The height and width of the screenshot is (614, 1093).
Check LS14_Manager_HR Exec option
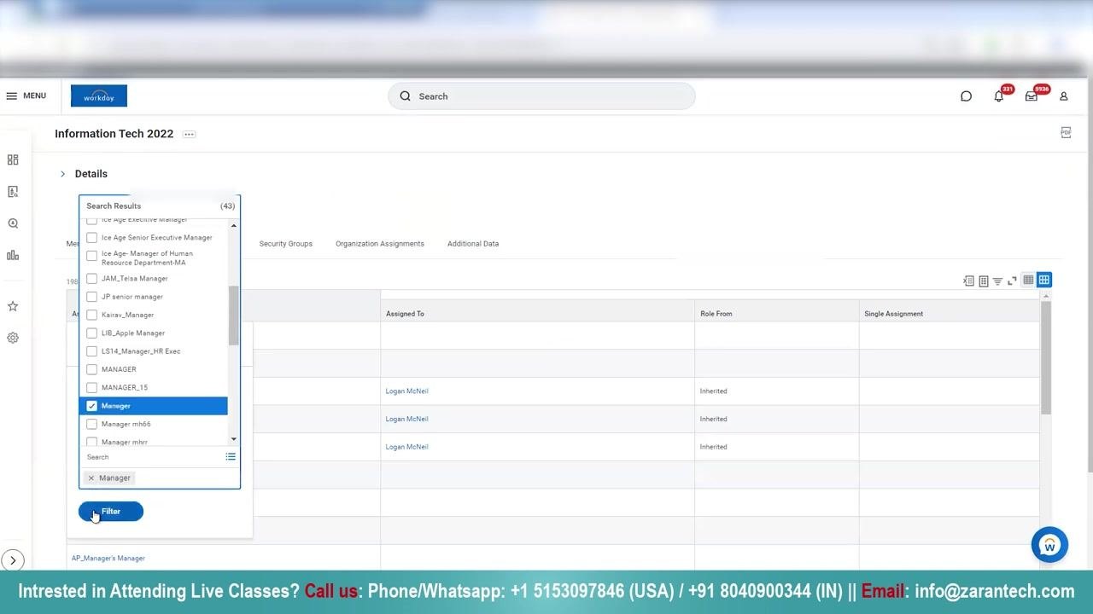coord(91,351)
